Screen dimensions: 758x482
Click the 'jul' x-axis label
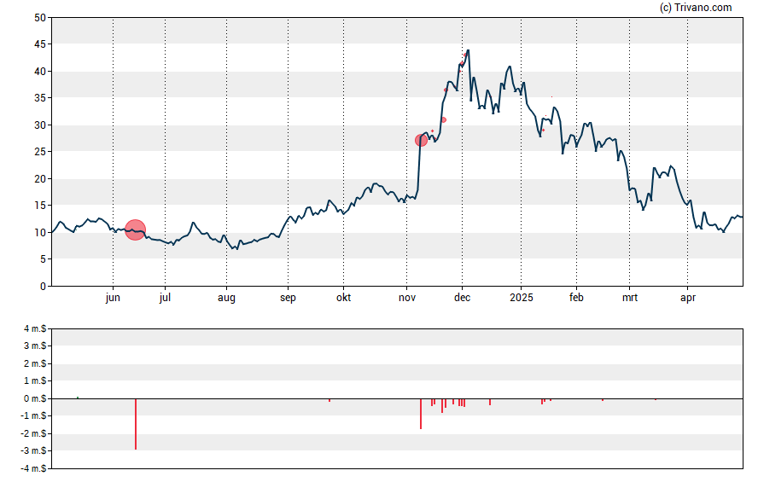[165, 298]
